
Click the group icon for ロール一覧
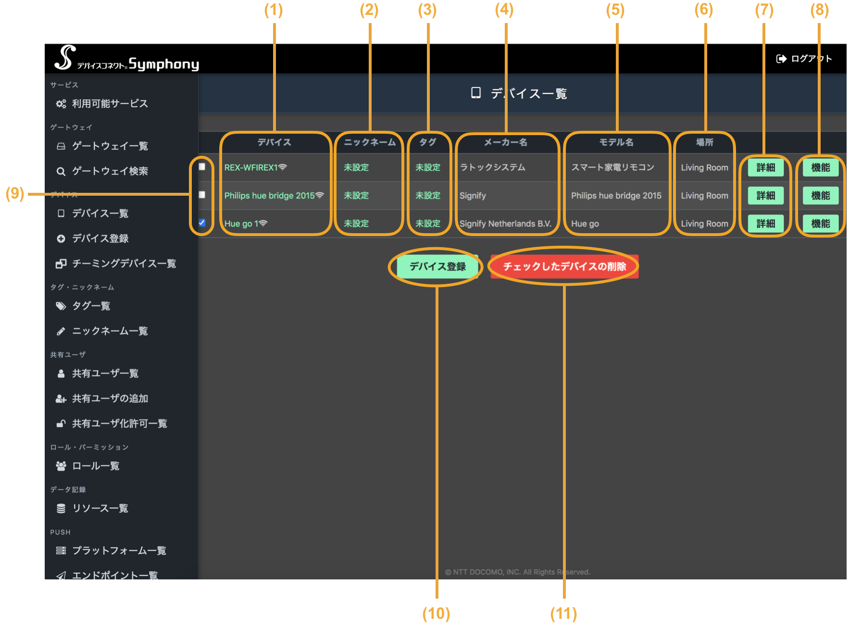(61, 466)
